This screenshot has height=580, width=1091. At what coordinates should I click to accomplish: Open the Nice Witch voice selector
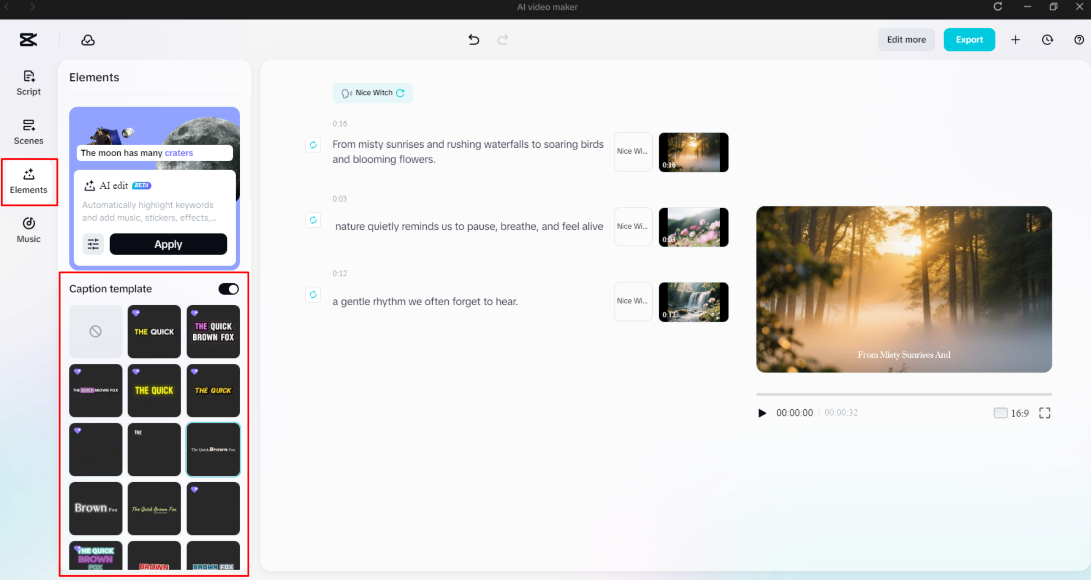[x=373, y=93]
